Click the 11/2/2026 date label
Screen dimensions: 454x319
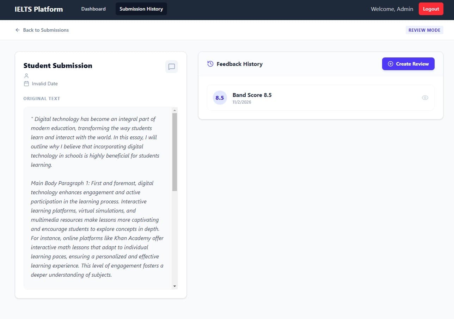click(242, 102)
